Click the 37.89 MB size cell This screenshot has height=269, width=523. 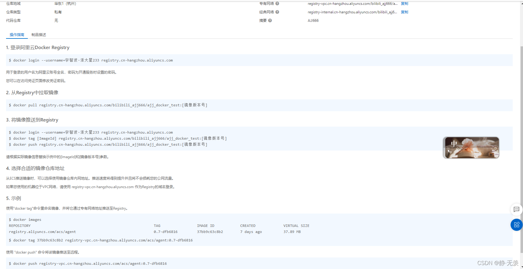point(292,232)
